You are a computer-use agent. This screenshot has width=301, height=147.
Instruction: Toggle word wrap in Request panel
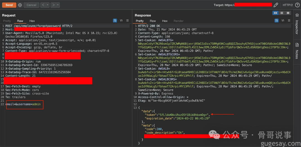point(115,21)
